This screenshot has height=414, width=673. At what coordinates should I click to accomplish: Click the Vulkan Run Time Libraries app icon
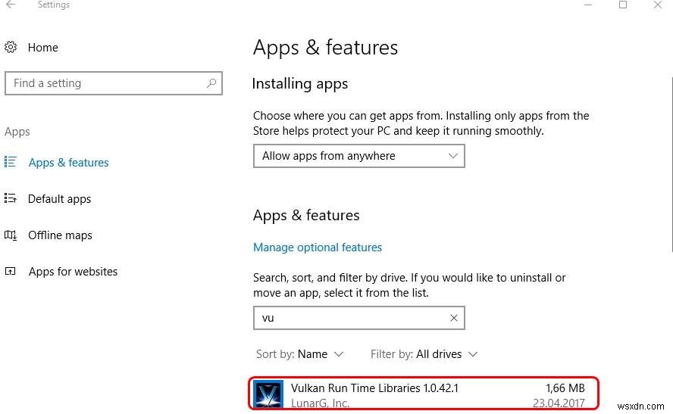268,395
